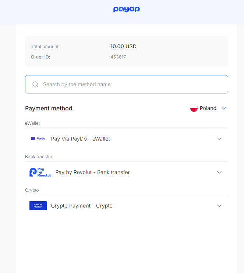Viewport: 244px width, 273px height.
Task: Click the blue Crypto Payment logo
Action: [x=38, y=206]
